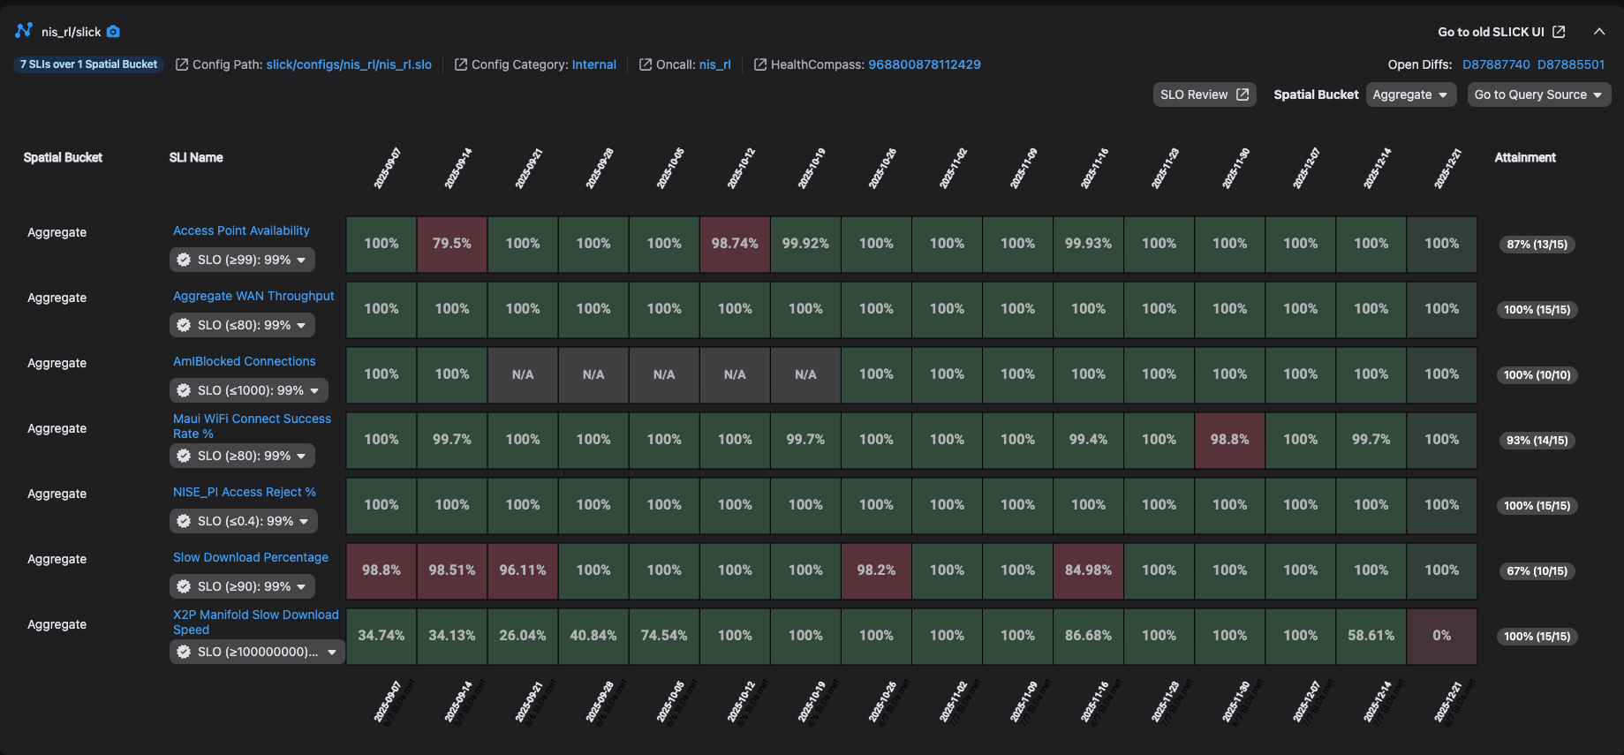The width and height of the screenshot is (1624, 755).
Task: Click external link icon beside Config Category
Action: (x=461, y=64)
